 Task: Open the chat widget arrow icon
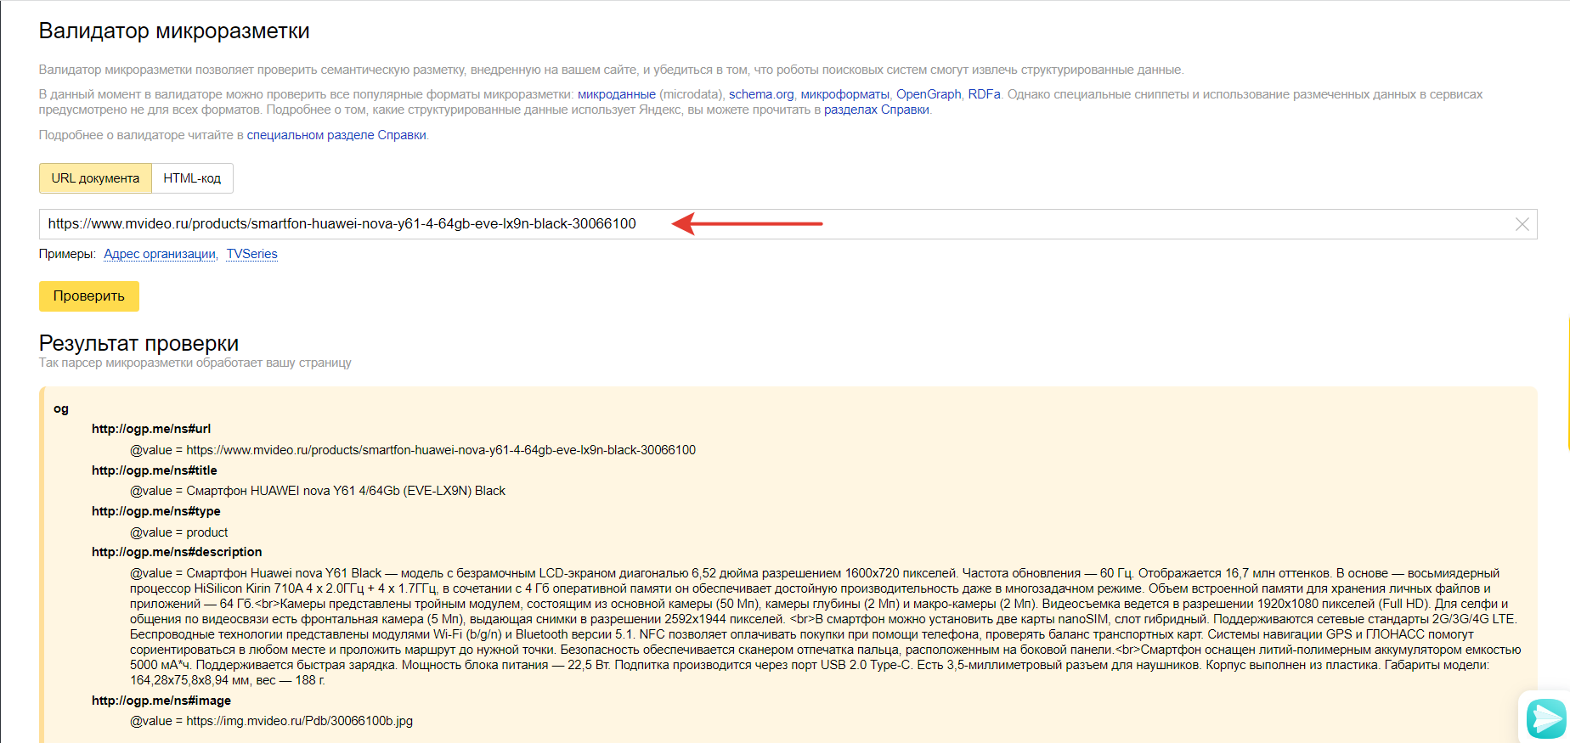pyautogui.click(x=1546, y=718)
